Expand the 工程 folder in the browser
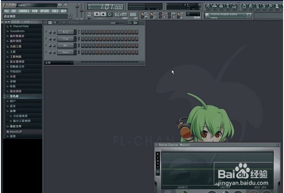The width and height of the screenshot is (284, 193). coord(23,52)
